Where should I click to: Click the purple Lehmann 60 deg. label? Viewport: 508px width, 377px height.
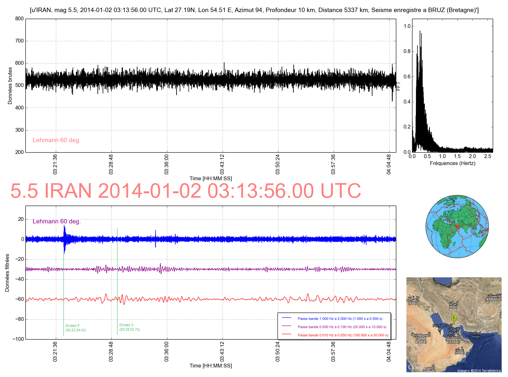(57, 222)
